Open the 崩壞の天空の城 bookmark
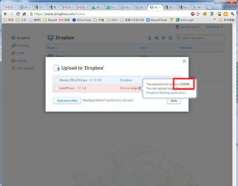Viewport: 238px width, 186px height. tap(132, 20)
